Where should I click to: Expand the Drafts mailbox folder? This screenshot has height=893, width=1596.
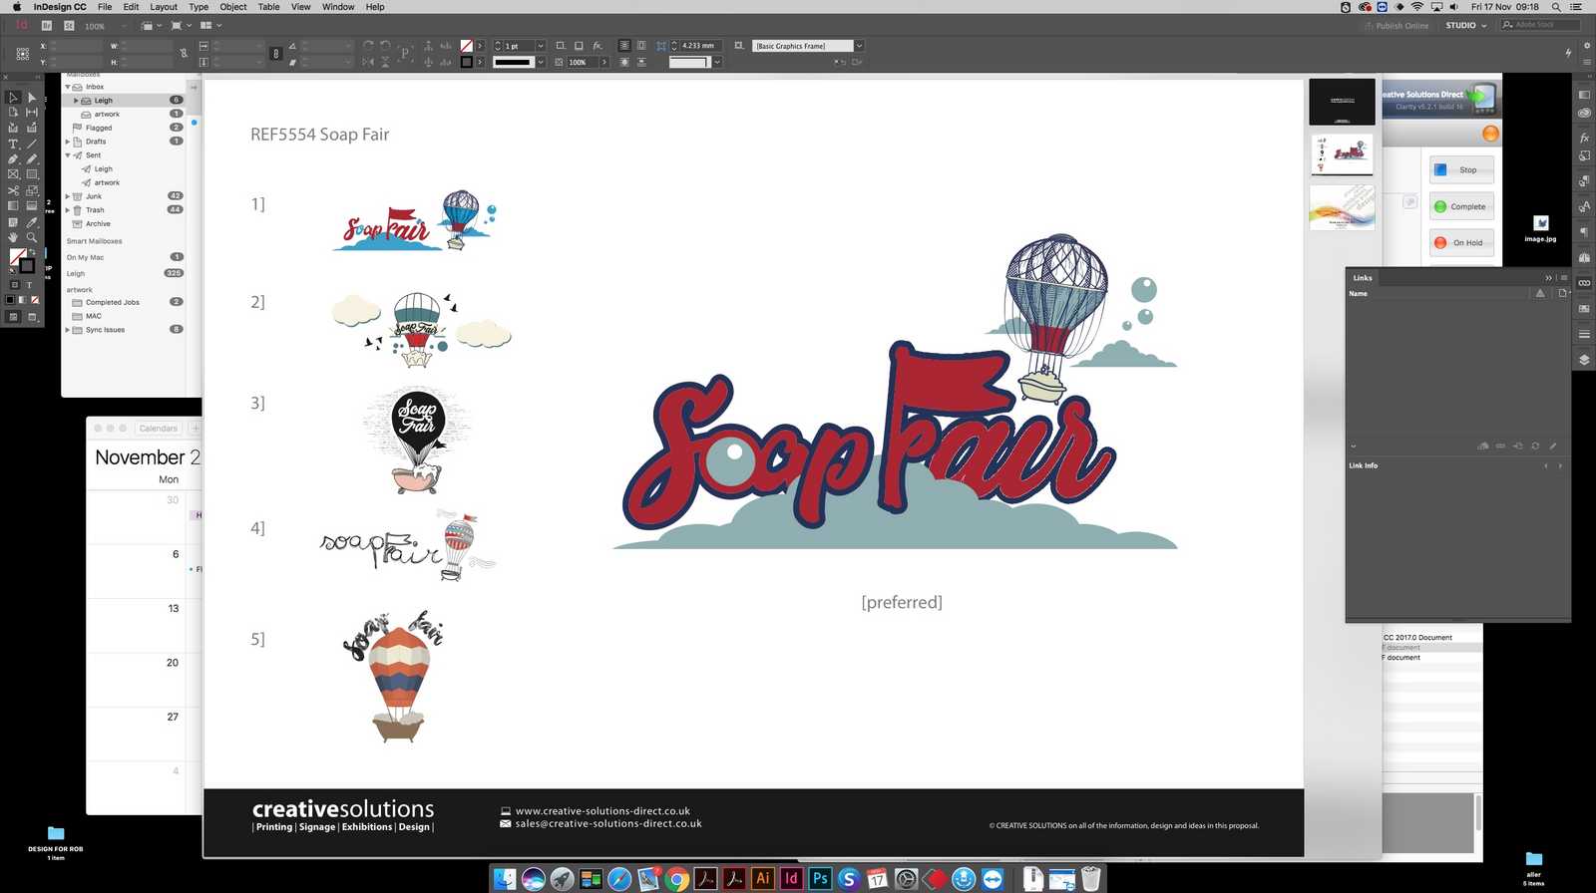coord(68,142)
